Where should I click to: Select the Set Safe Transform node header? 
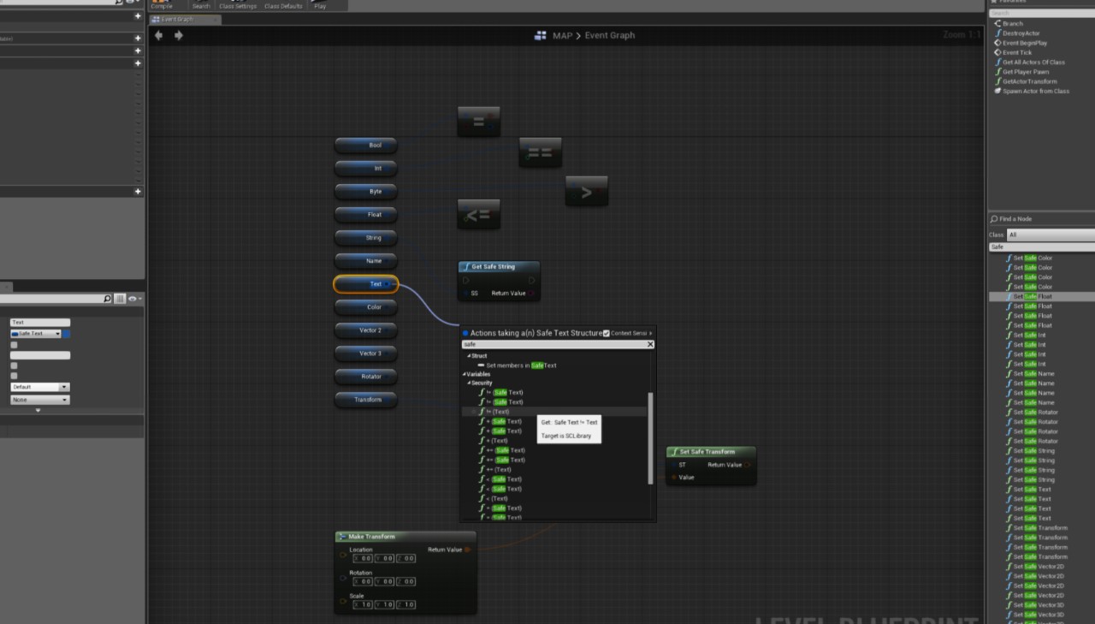(711, 452)
